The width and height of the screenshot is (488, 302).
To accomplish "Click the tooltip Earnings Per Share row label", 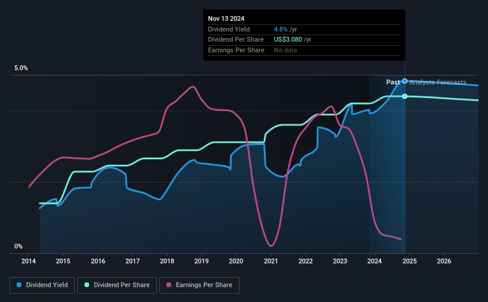I will coord(236,50).
